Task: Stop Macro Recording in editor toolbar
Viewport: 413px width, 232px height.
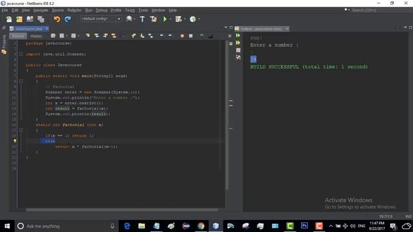Action: click(x=191, y=36)
